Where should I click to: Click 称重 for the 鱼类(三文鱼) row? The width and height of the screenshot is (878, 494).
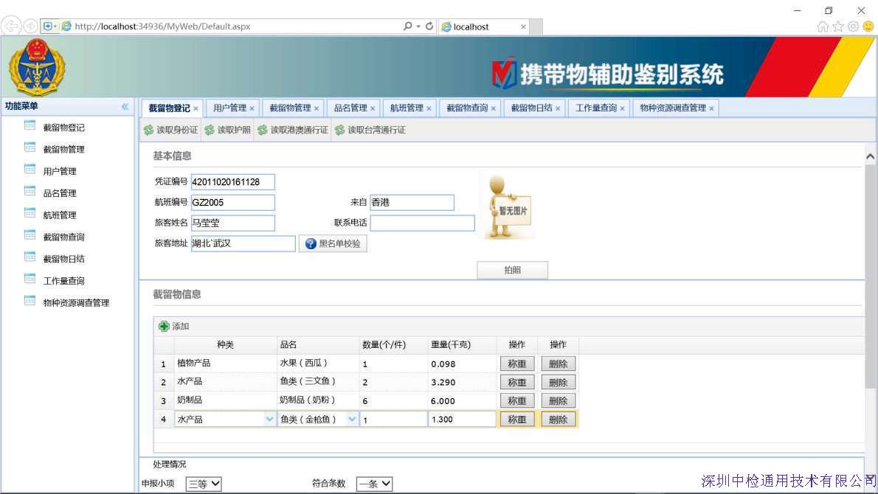516,382
